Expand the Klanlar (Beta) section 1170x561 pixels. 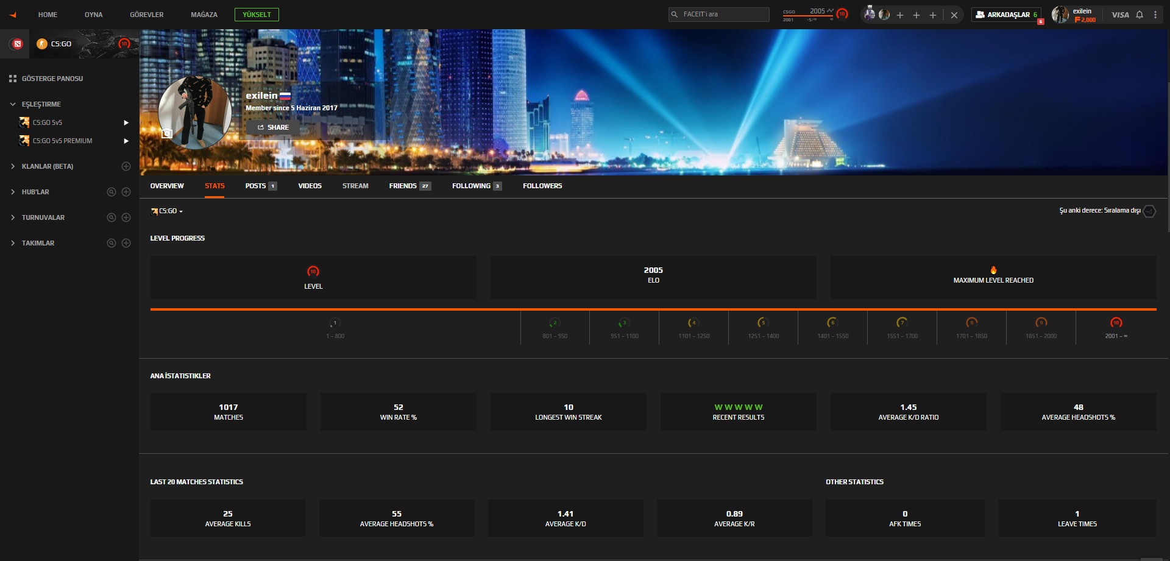13,166
